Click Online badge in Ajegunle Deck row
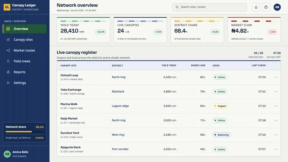This screenshot has height=162, width=288. pyautogui.click(x=220, y=149)
